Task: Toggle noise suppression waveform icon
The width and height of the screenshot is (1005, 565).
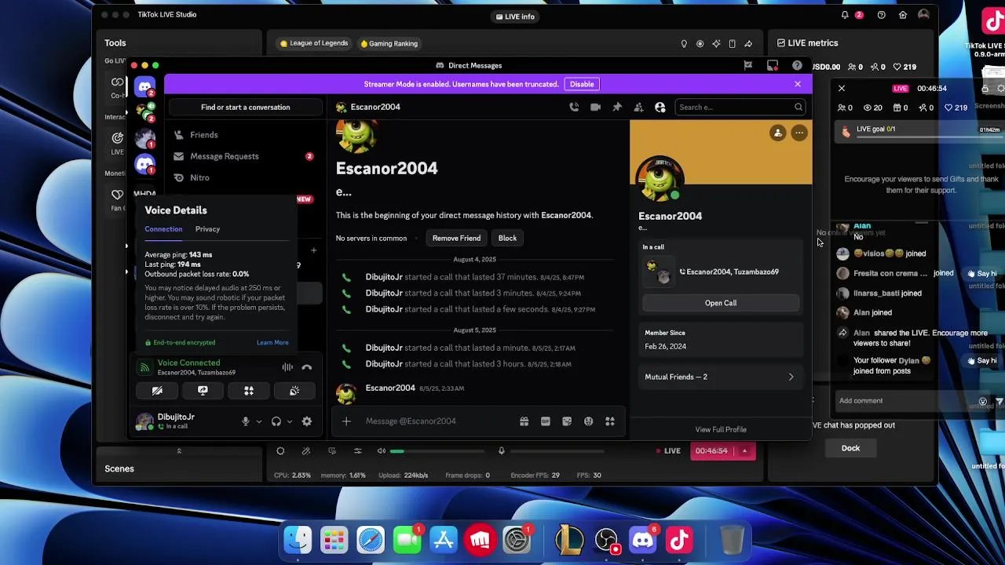Action: click(287, 367)
